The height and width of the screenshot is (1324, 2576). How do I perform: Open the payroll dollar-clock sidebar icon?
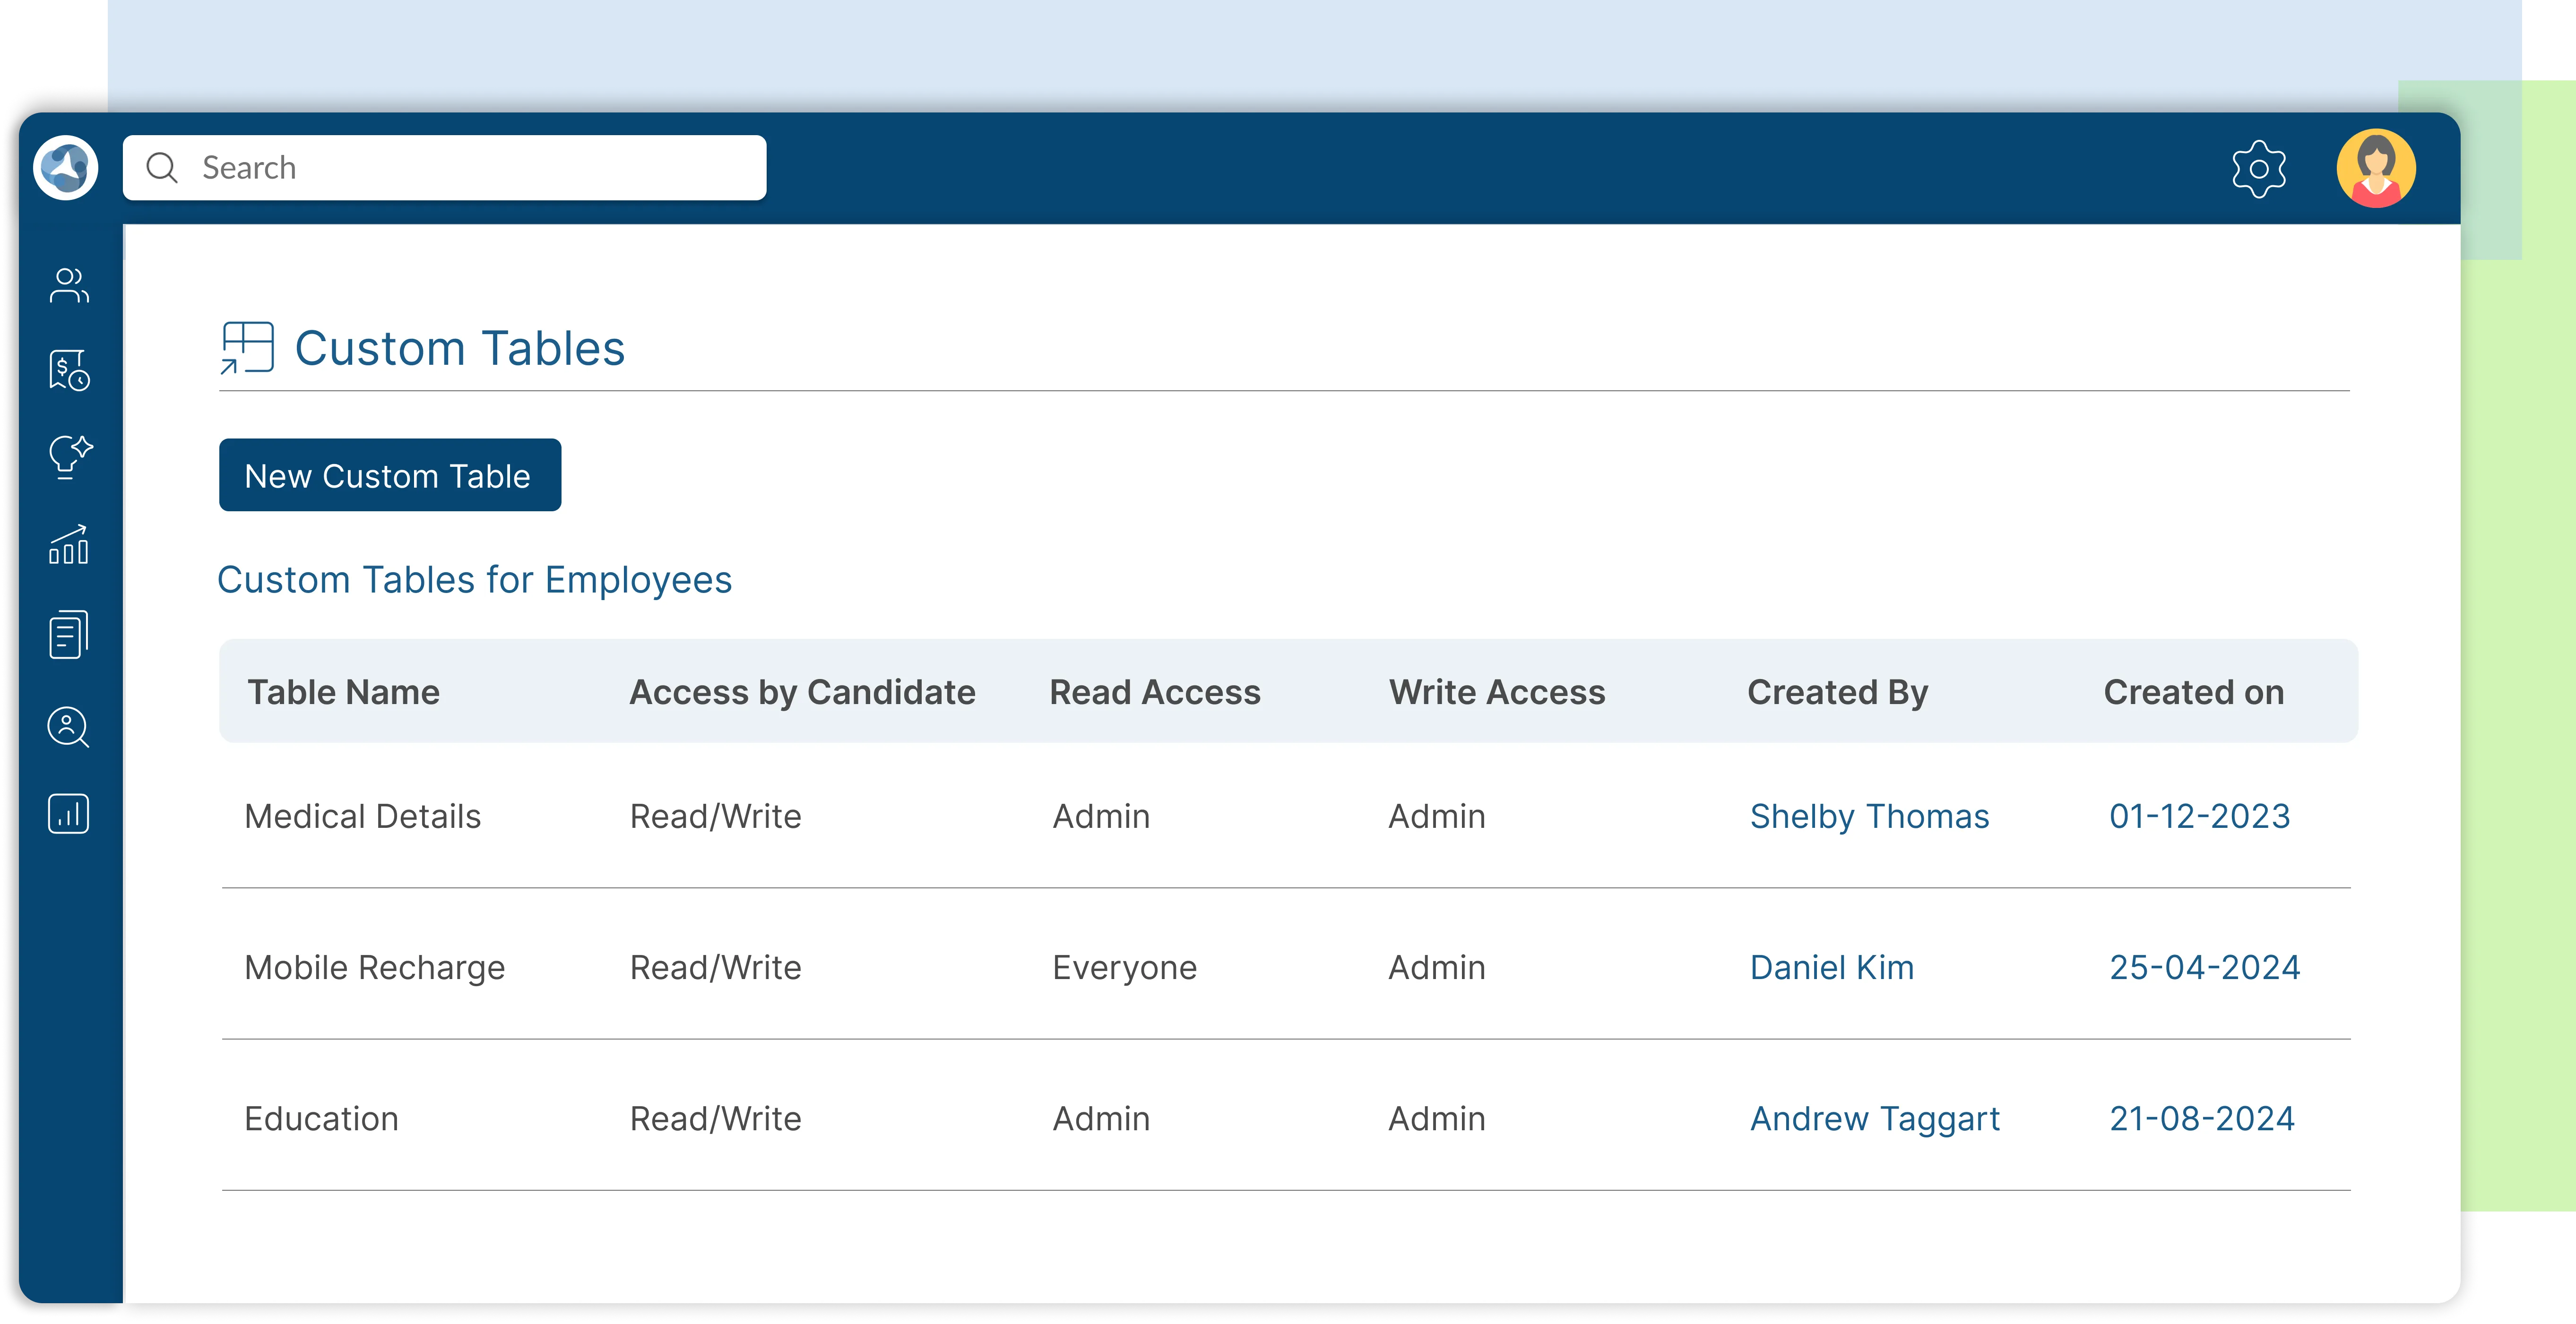69,371
